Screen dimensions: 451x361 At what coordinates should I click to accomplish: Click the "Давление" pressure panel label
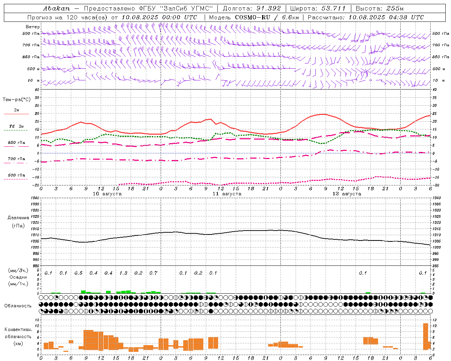coord(18,218)
